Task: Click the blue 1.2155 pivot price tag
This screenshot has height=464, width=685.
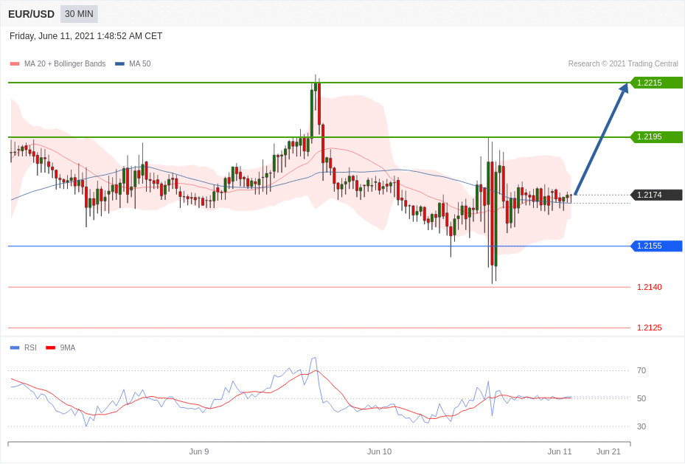Action: (656, 246)
